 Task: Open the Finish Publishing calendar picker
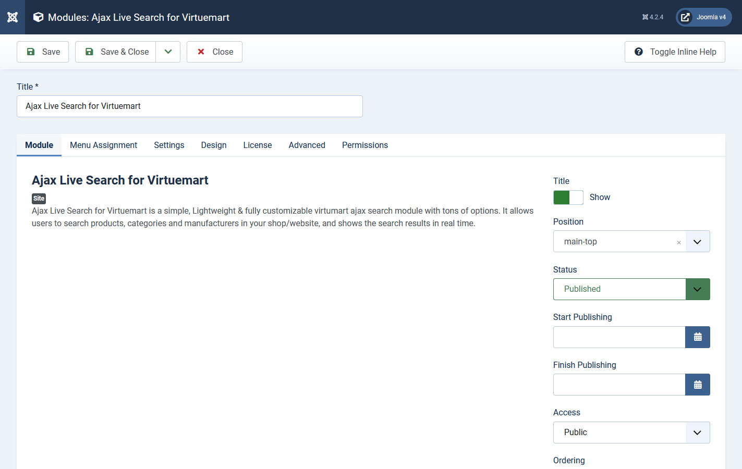click(698, 385)
